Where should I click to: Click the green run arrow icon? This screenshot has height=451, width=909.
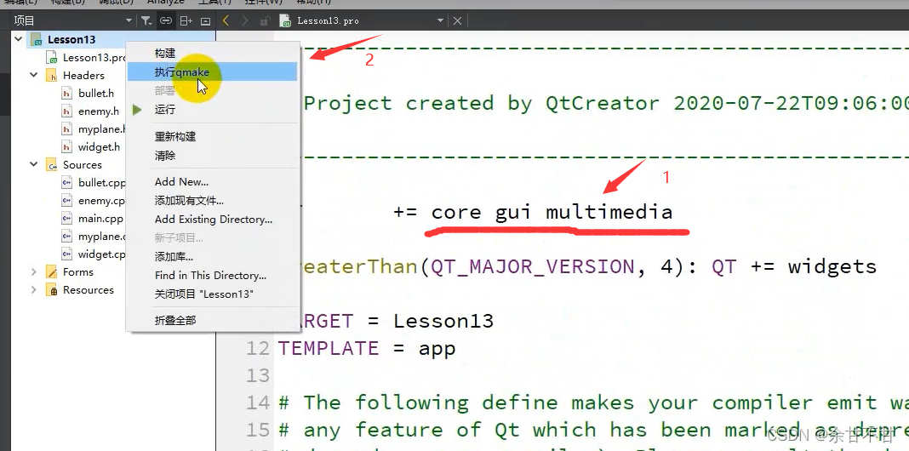tap(137, 110)
